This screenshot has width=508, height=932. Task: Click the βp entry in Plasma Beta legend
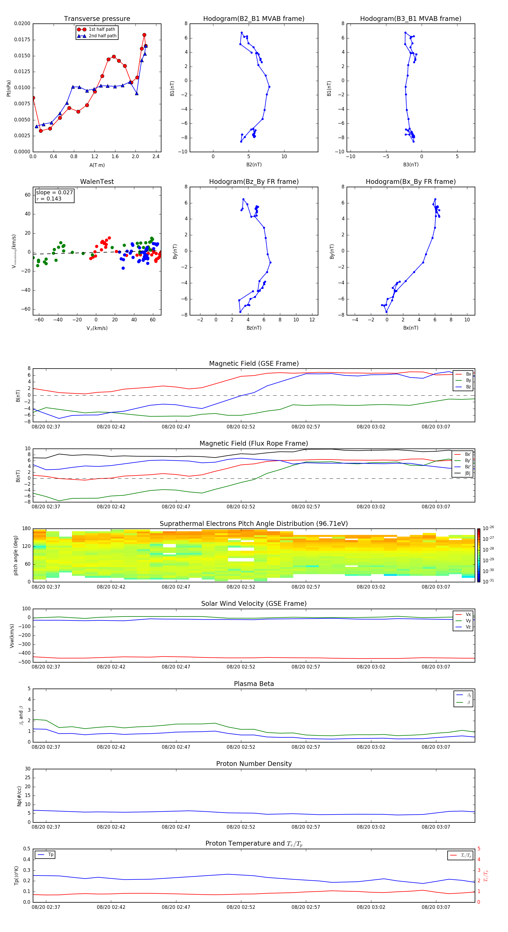pyautogui.click(x=464, y=695)
